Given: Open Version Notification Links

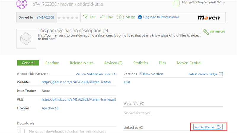Looking at the screenshot, I should pyautogui.click(x=93, y=74).
